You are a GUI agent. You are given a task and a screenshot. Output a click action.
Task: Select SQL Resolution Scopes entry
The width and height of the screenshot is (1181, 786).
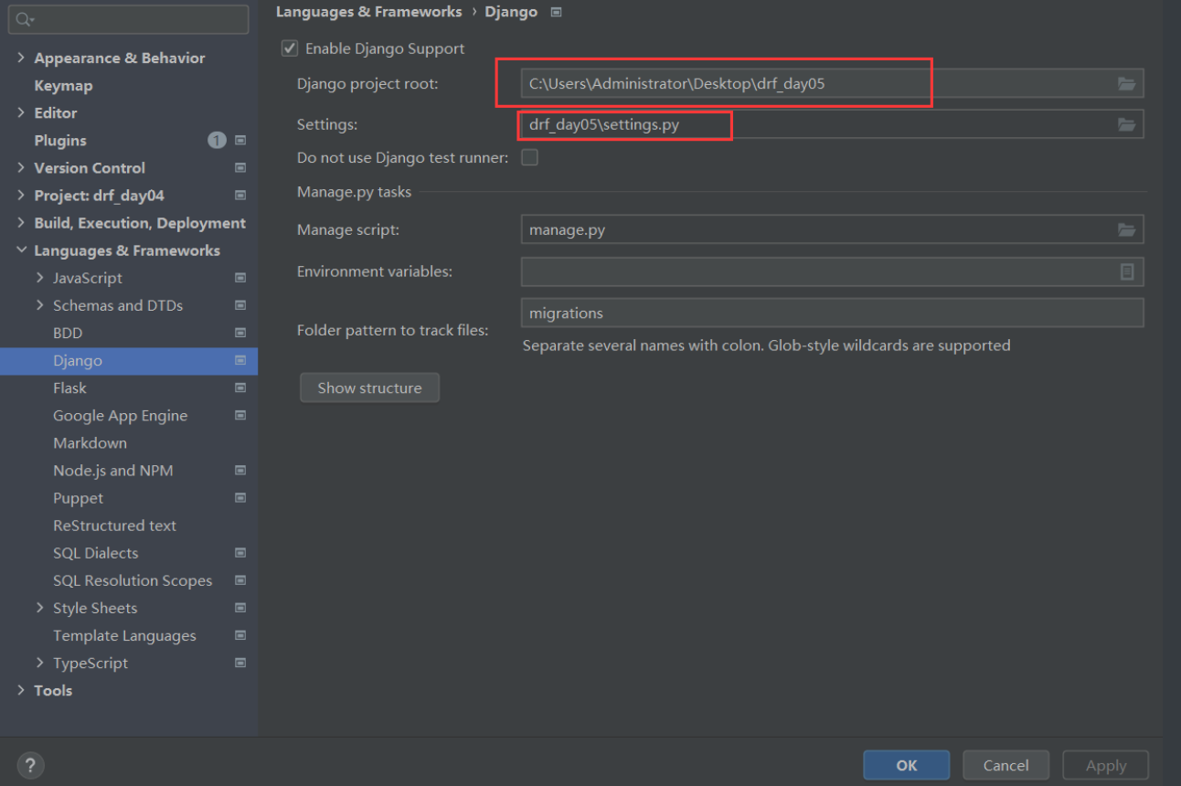tap(133, 580)
